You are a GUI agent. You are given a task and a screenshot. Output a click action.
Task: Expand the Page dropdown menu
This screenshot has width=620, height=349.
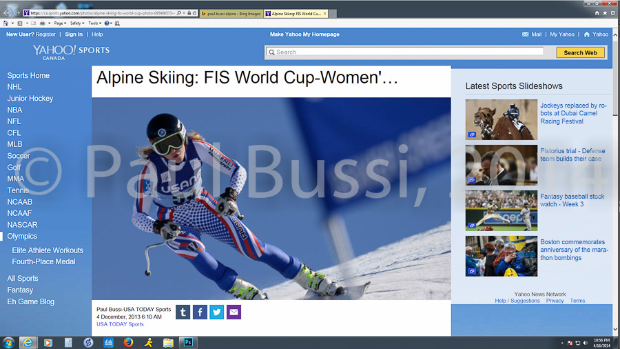[x=60, y=23]
